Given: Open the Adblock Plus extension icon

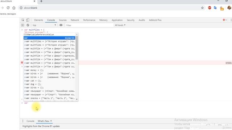Looking at the screenshot, I should [210, 8].
